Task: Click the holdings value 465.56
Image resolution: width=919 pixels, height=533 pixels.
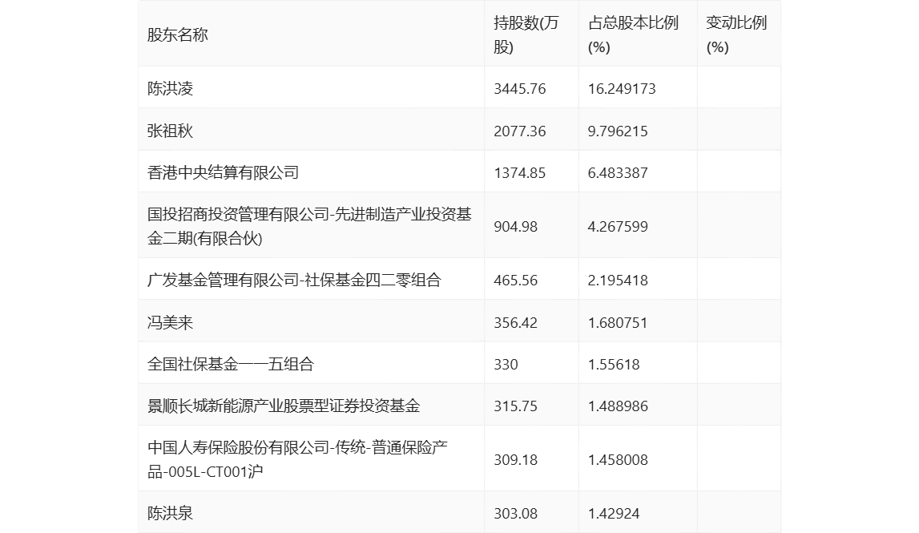Action: click(x=516, y=280)
